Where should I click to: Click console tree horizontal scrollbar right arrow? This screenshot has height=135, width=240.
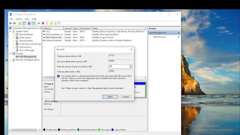point(40,130)
